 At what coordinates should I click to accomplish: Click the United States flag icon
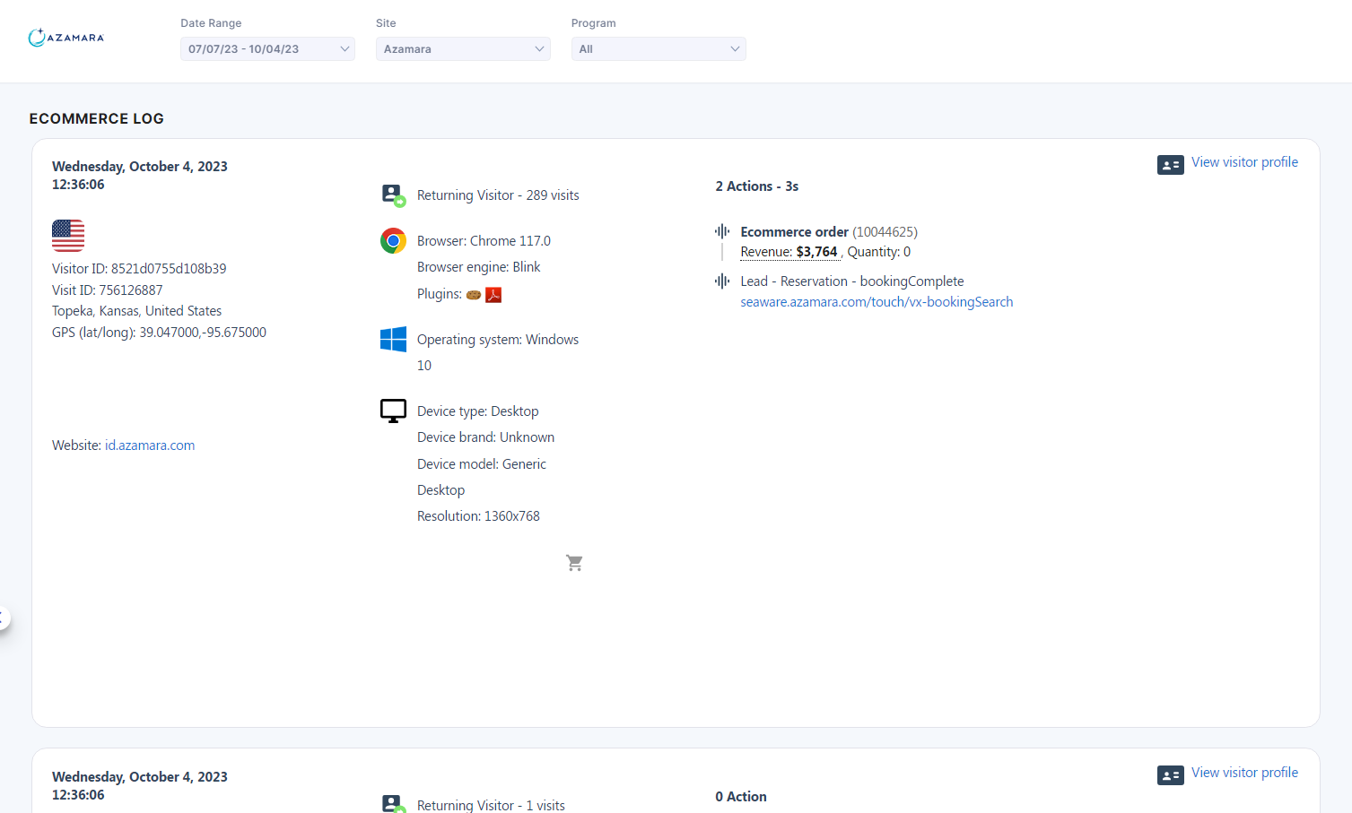68,236
